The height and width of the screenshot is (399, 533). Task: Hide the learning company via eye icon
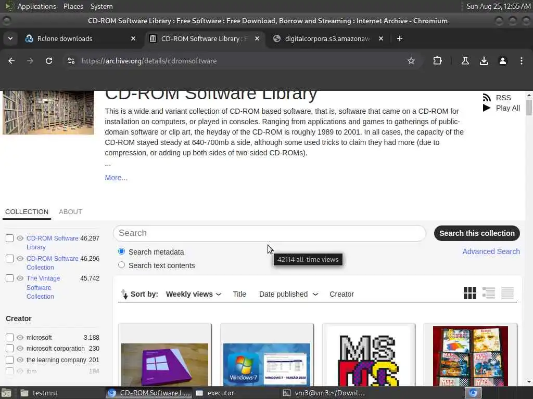pyautogui.click(x=20, y=360)
